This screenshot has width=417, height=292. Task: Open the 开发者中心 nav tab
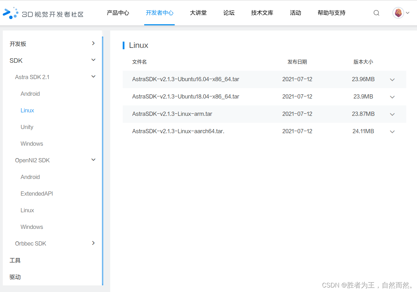pos(159,13)
